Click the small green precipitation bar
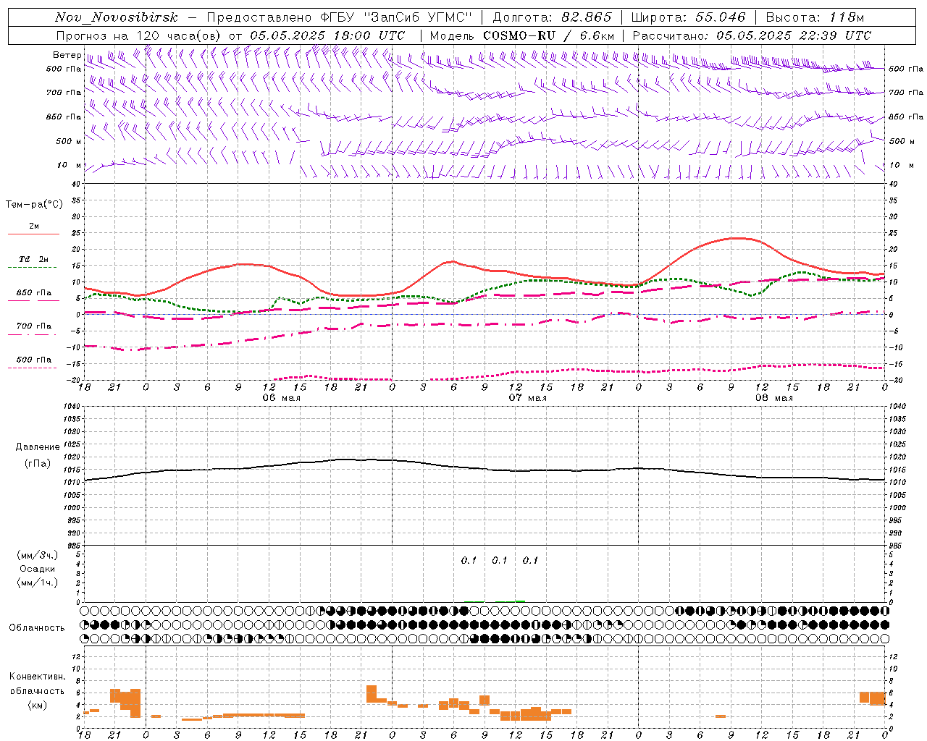 tap(520, 601)
